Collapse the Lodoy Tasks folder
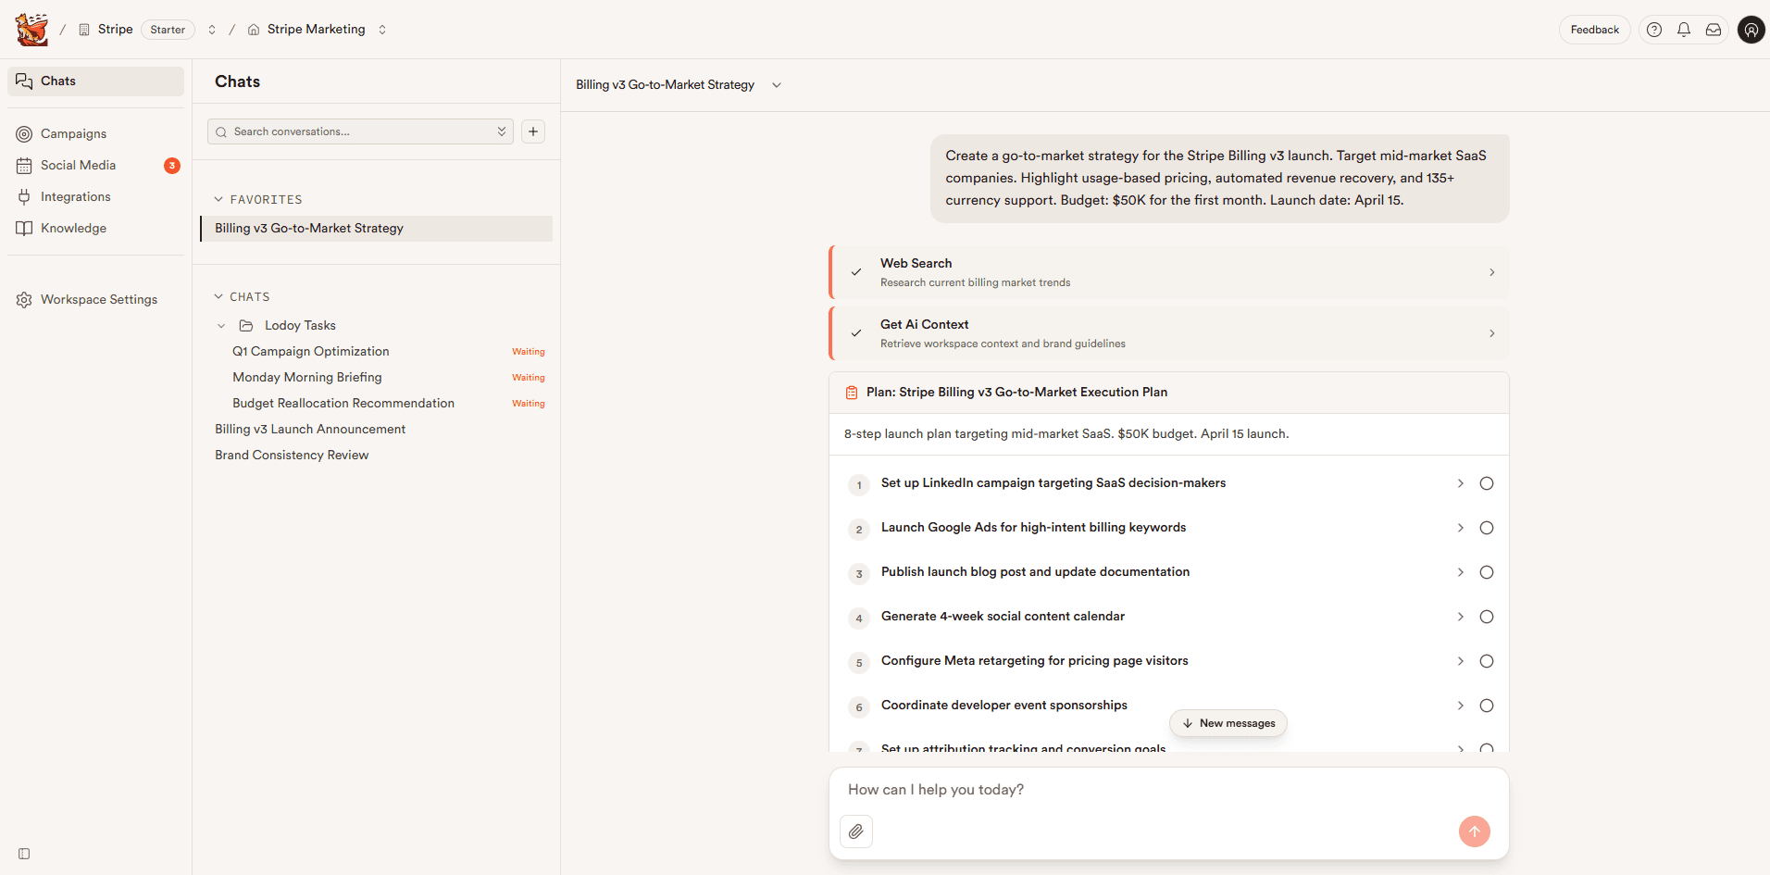 pyautogui.click(x=221, y=326)
